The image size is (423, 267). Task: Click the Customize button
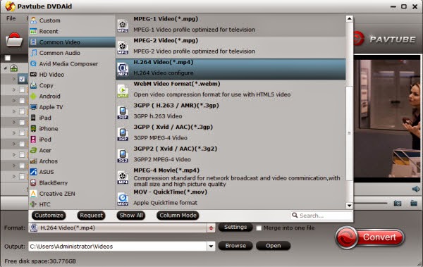coord(49,215)
